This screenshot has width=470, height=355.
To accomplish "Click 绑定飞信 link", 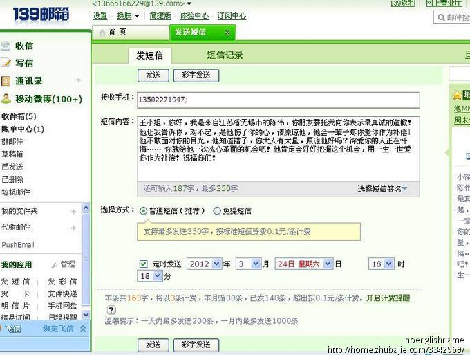I will 58,329.
